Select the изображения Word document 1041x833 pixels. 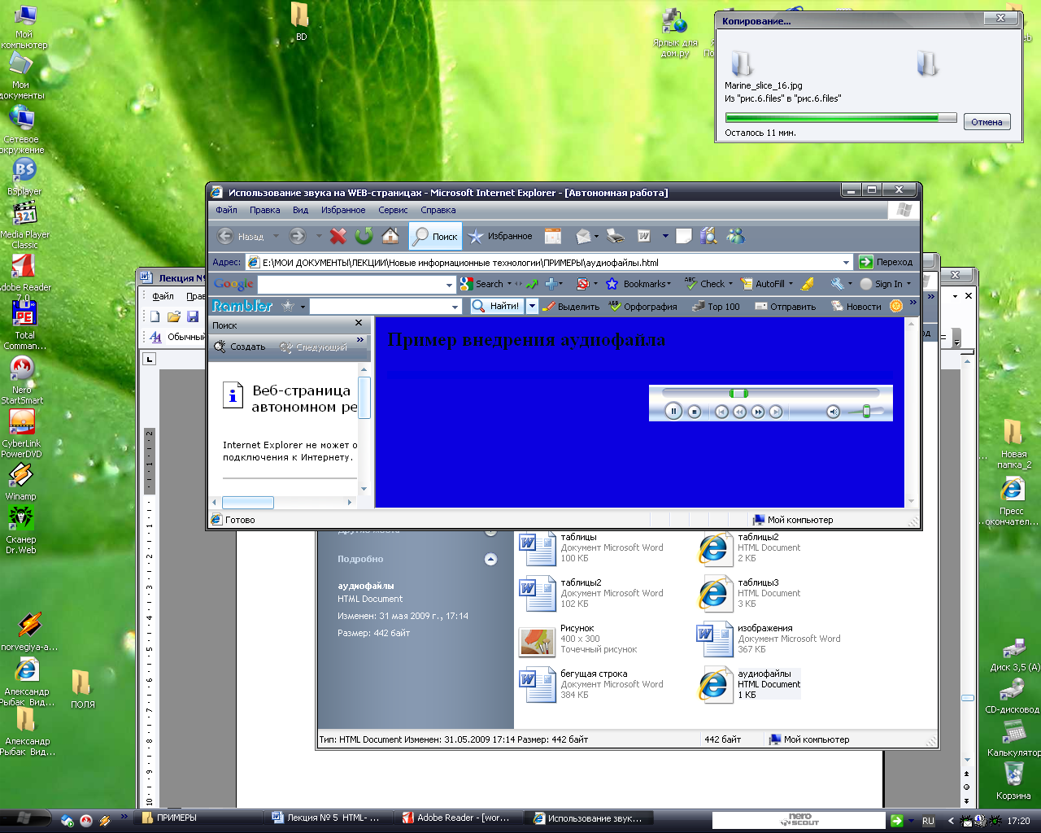tap(769, 639)
